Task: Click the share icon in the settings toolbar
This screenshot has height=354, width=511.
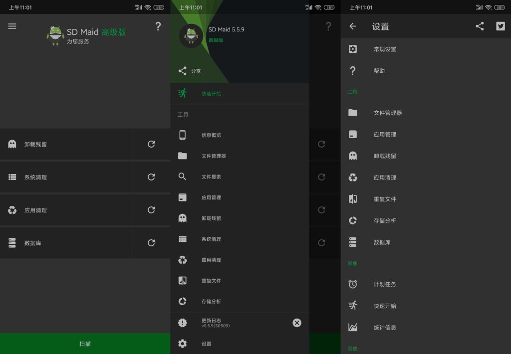Action: point(480,26)
